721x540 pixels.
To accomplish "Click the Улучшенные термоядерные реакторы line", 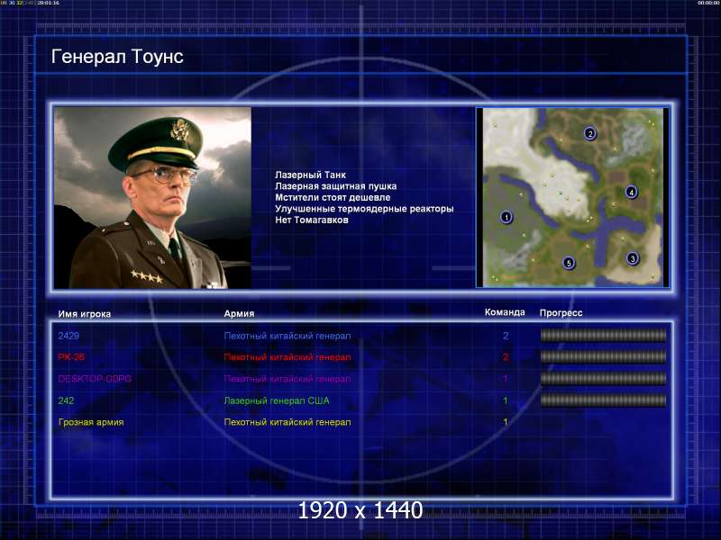I will tap(364, 209).
